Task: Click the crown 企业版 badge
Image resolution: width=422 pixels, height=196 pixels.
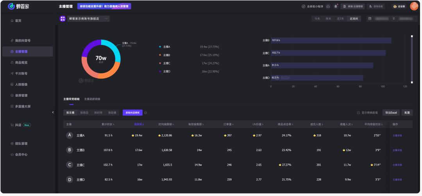Action: pyautogui.click(x=399, y=6)
